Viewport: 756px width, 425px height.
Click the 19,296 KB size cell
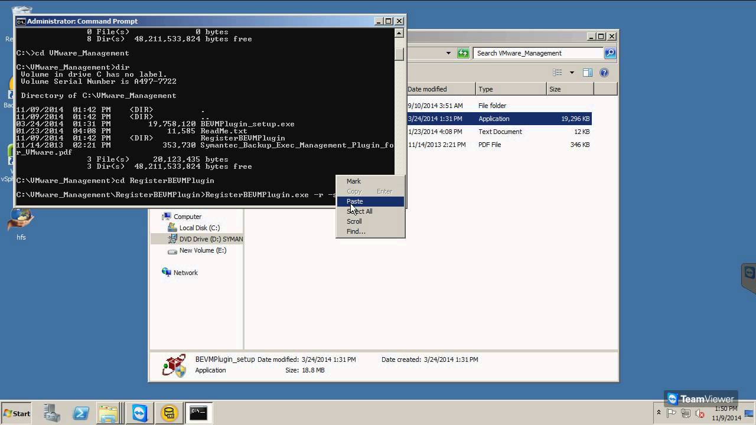(x=575, y=119)
